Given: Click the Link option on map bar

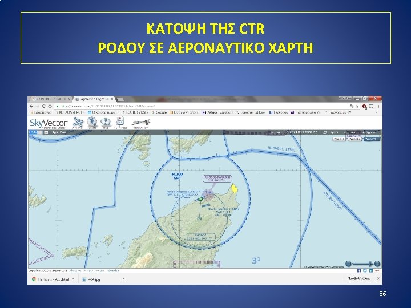Looking at the screenshot, I should (351, 132).
